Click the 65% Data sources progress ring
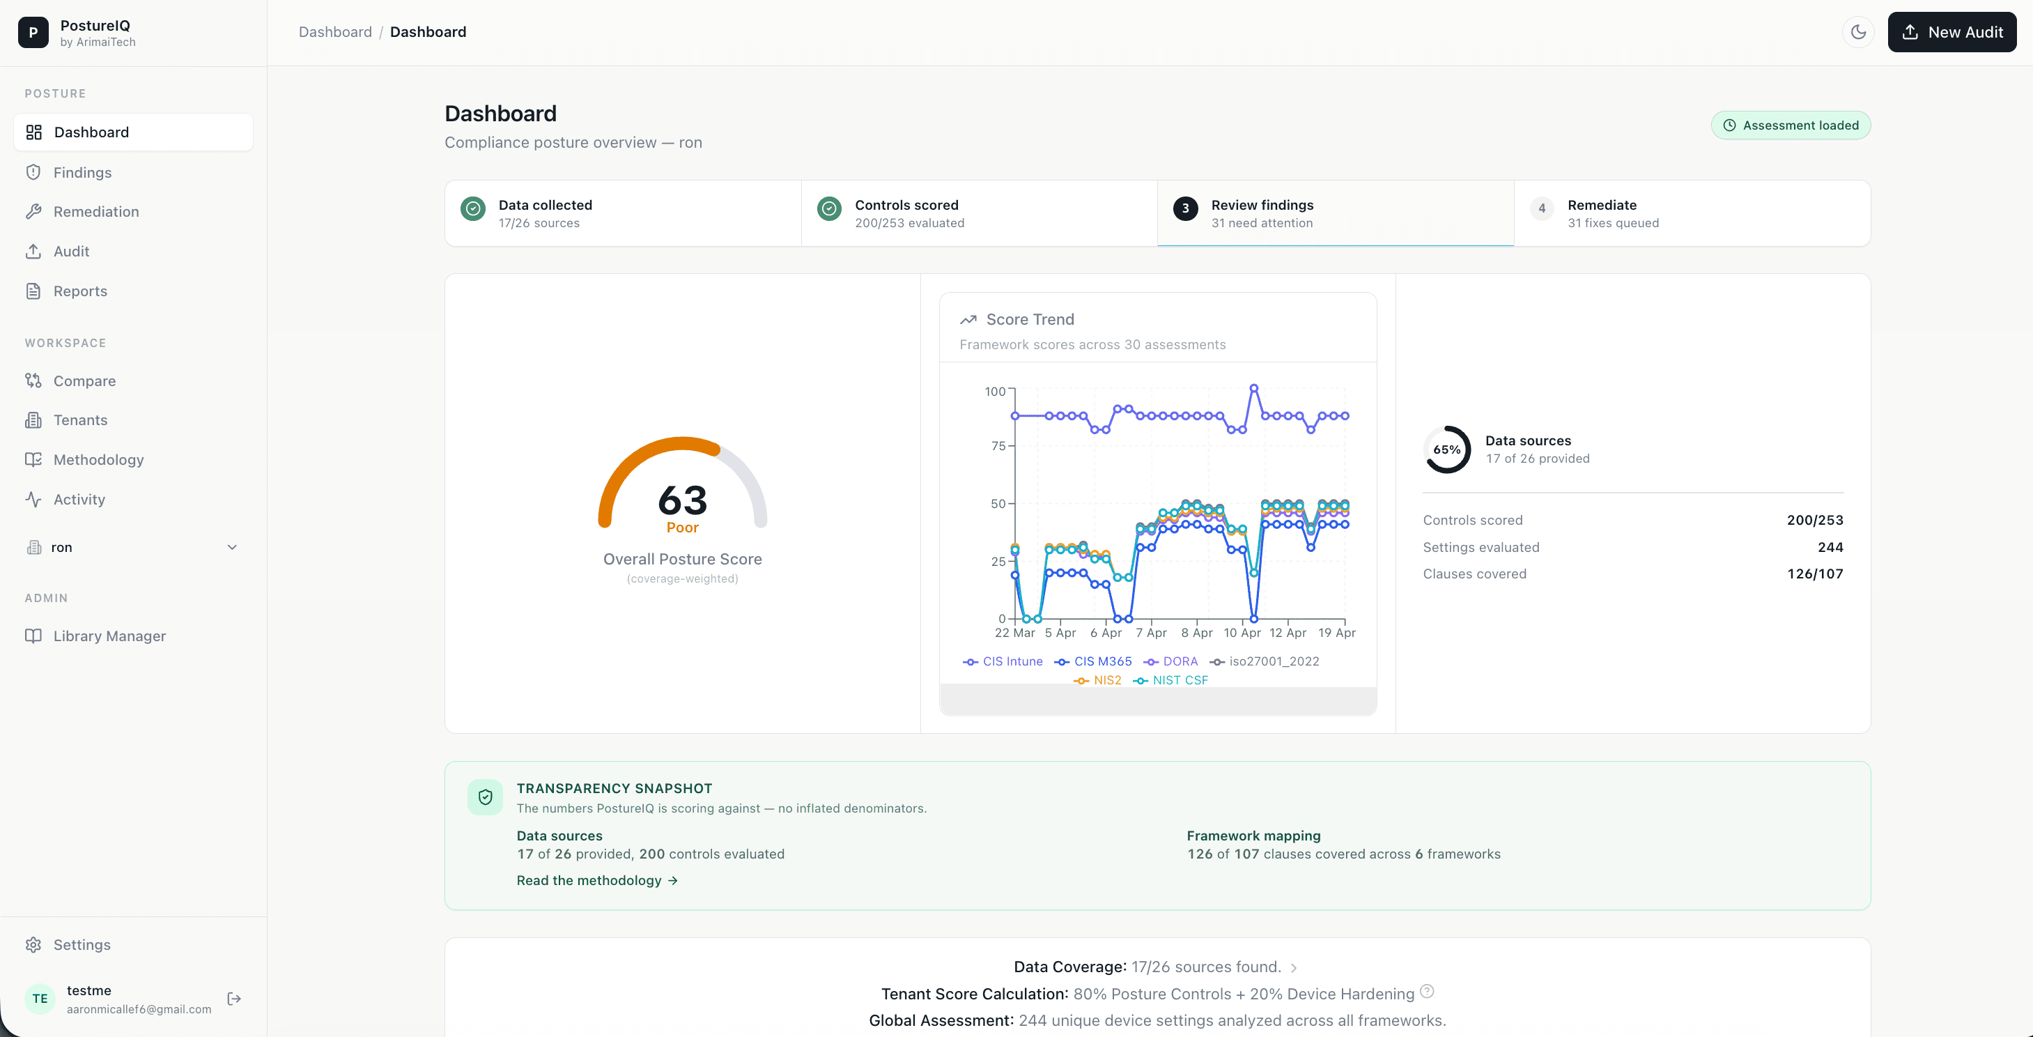The height and width of the screenshot is (1037, 2033). coord(1447,450)
